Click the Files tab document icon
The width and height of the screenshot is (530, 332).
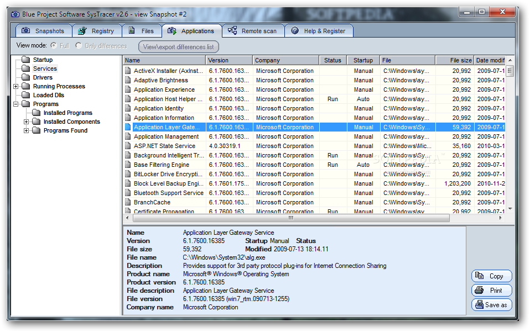pos(132,31)
